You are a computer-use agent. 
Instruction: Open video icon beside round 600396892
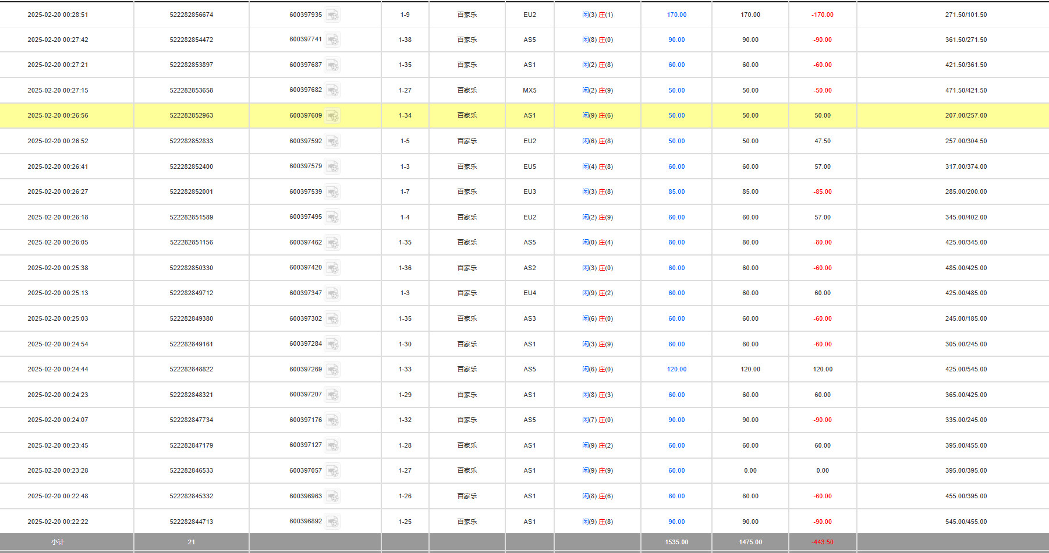(332, 522)
